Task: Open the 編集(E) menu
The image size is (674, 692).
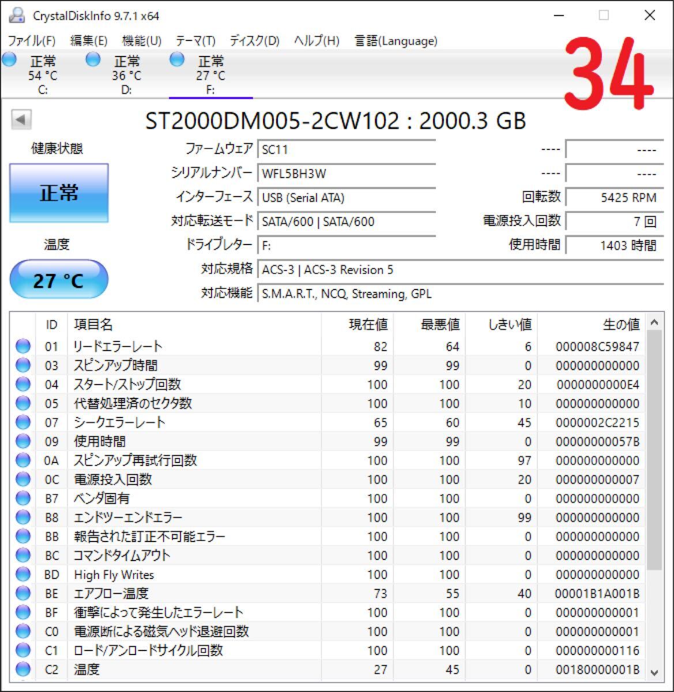Action: tap(89, 41)
